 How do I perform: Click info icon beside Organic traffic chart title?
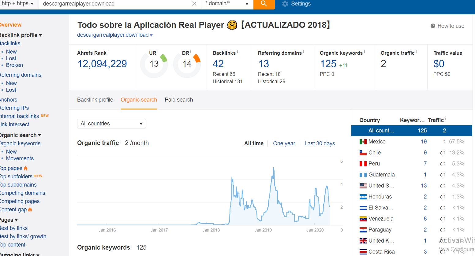click(x=121, y=142)
